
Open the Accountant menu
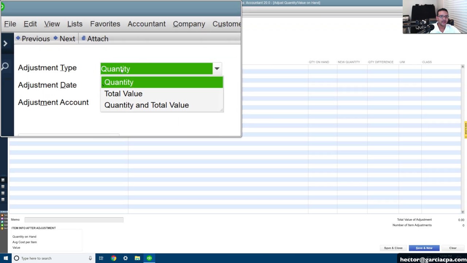[x=147, y=24]
